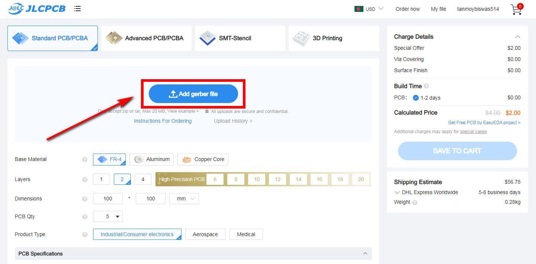The height and width of the screenshot is (264, 536).
Task: Collapse the PCB Specifications section
Action: pyautogui.click(x=365, y=254)
